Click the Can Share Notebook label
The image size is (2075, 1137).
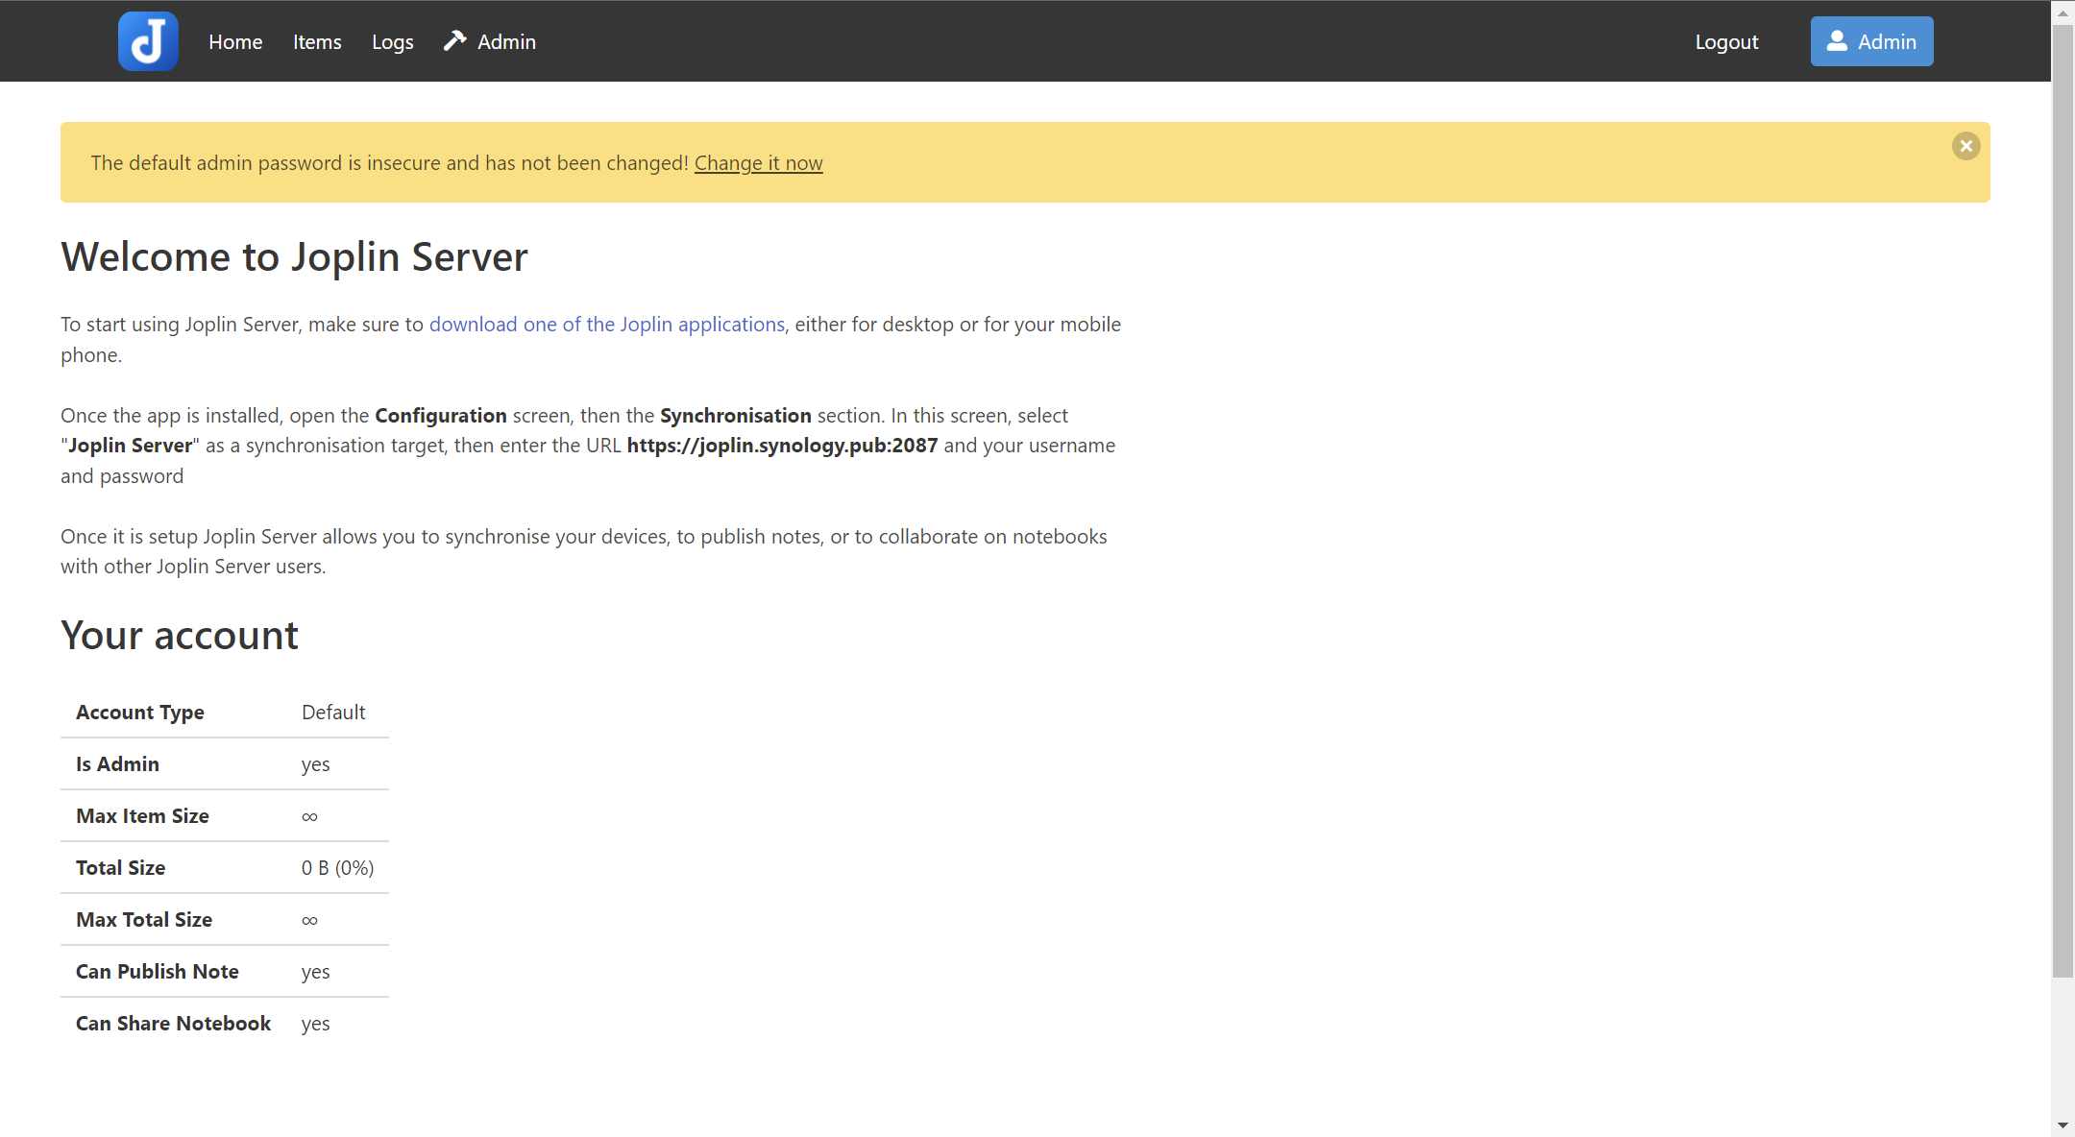coord(174,1024)
